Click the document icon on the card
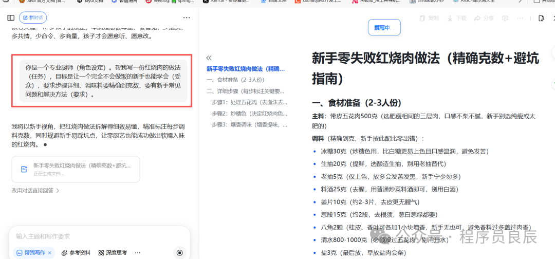The height and width of the screenshot is (259, 555). (x=24, y=169)
